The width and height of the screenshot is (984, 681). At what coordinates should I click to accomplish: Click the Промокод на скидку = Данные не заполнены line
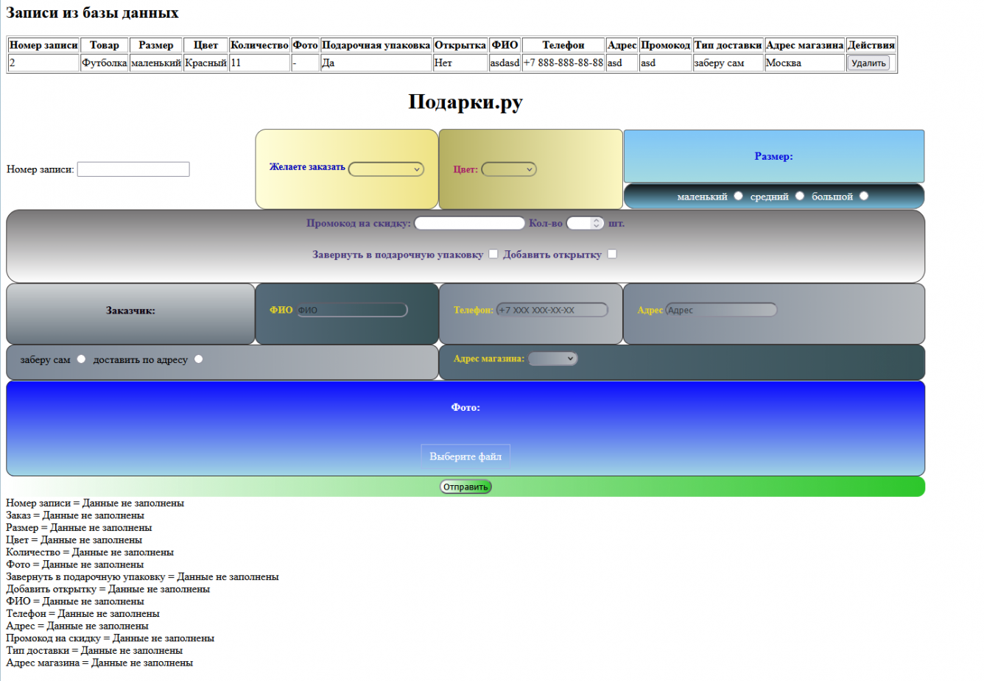pos(110,638)
